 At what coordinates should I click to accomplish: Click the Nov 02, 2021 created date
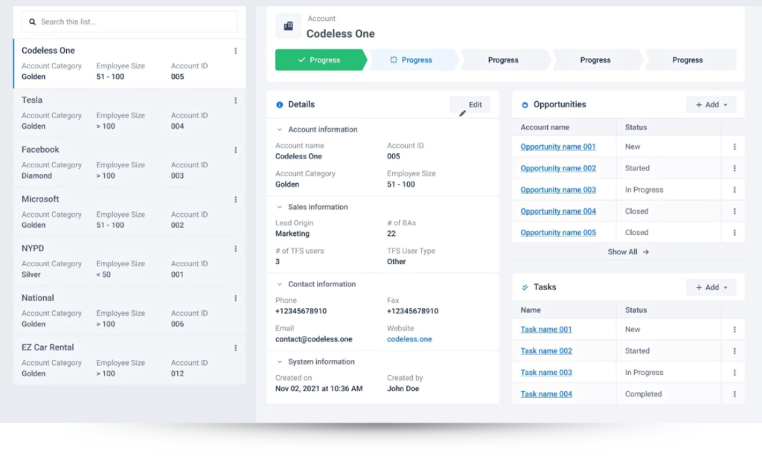318,388
